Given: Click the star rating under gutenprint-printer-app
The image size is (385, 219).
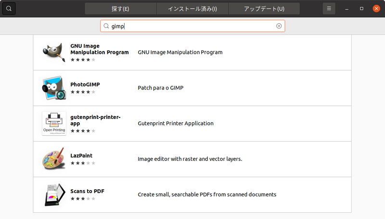Looking at the screenshot, I should [x=83, y=131].
